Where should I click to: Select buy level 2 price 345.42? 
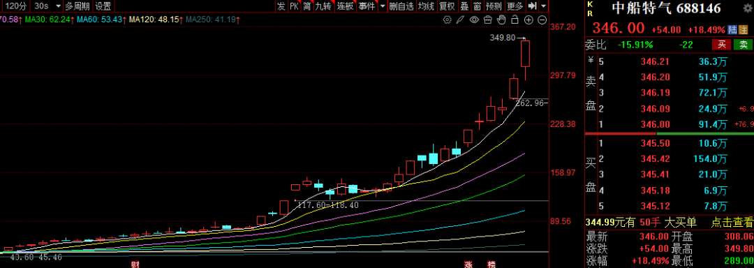point(655,158)
